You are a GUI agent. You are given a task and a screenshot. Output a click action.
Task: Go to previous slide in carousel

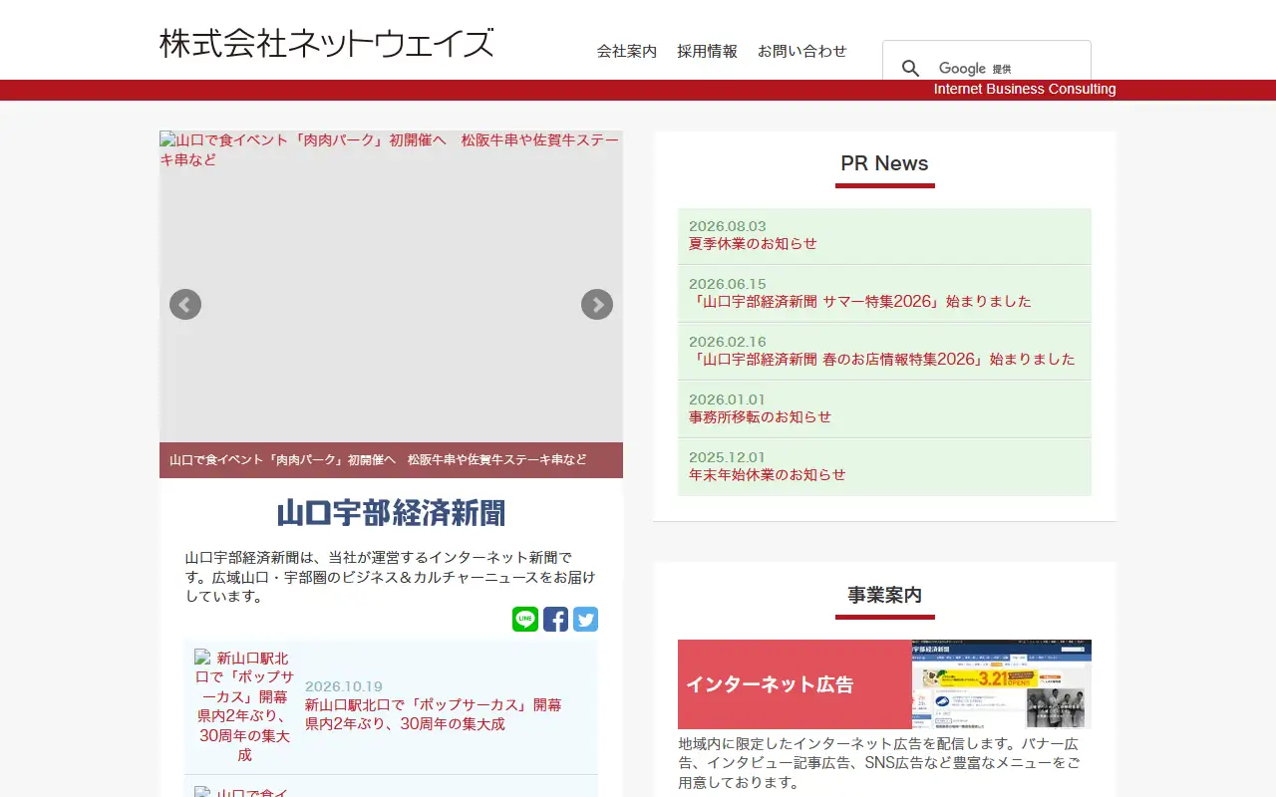[185, 305]
